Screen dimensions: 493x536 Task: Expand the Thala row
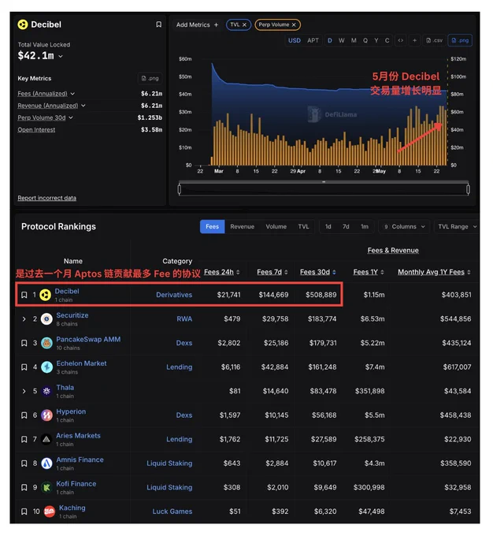24,391
